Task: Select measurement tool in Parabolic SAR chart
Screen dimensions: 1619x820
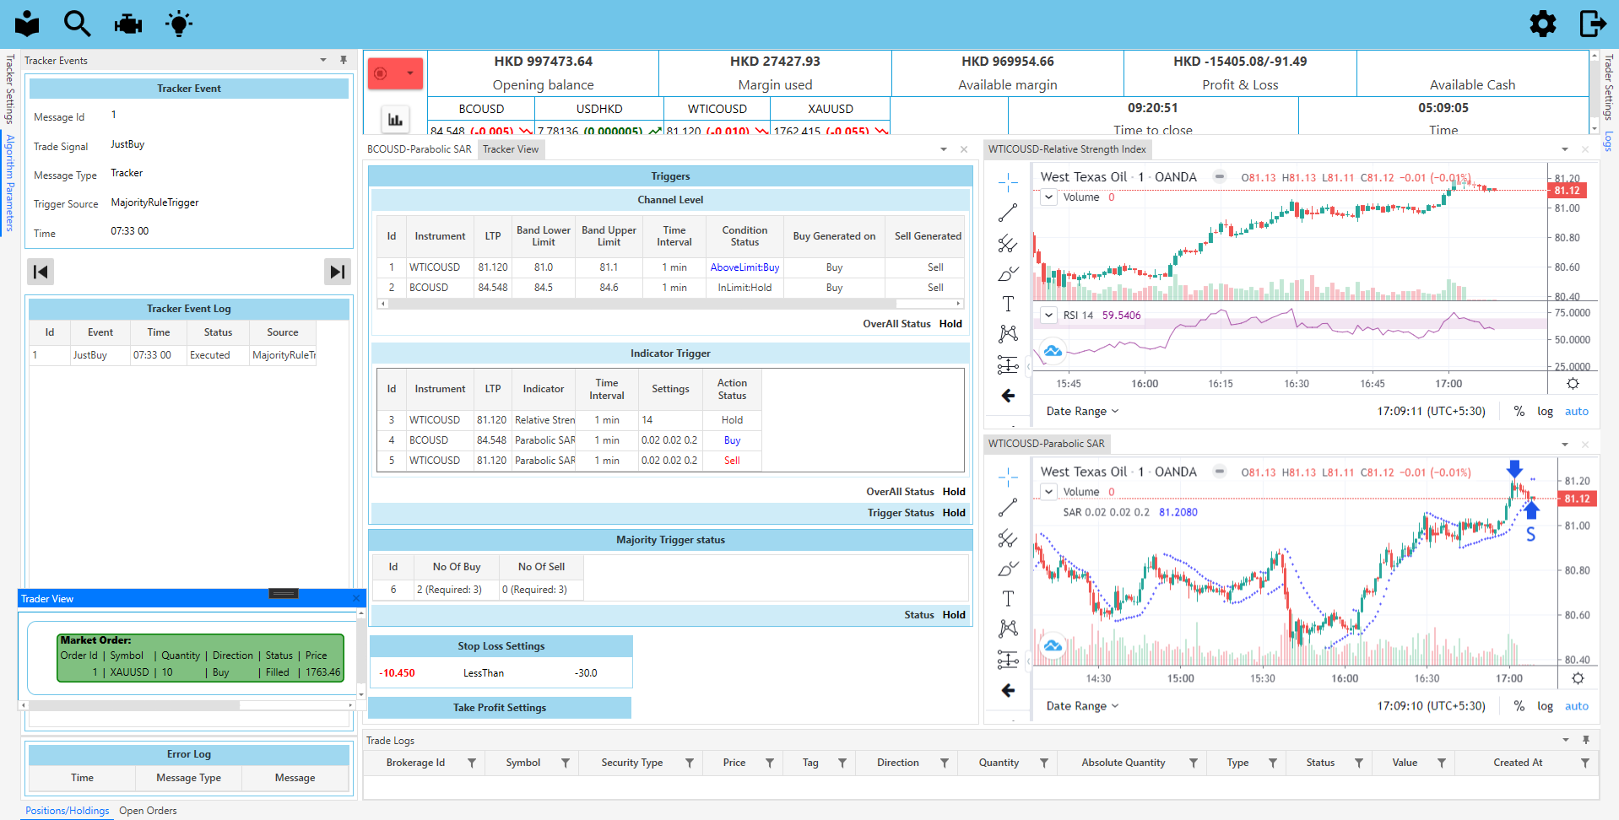Action: 1008,660
